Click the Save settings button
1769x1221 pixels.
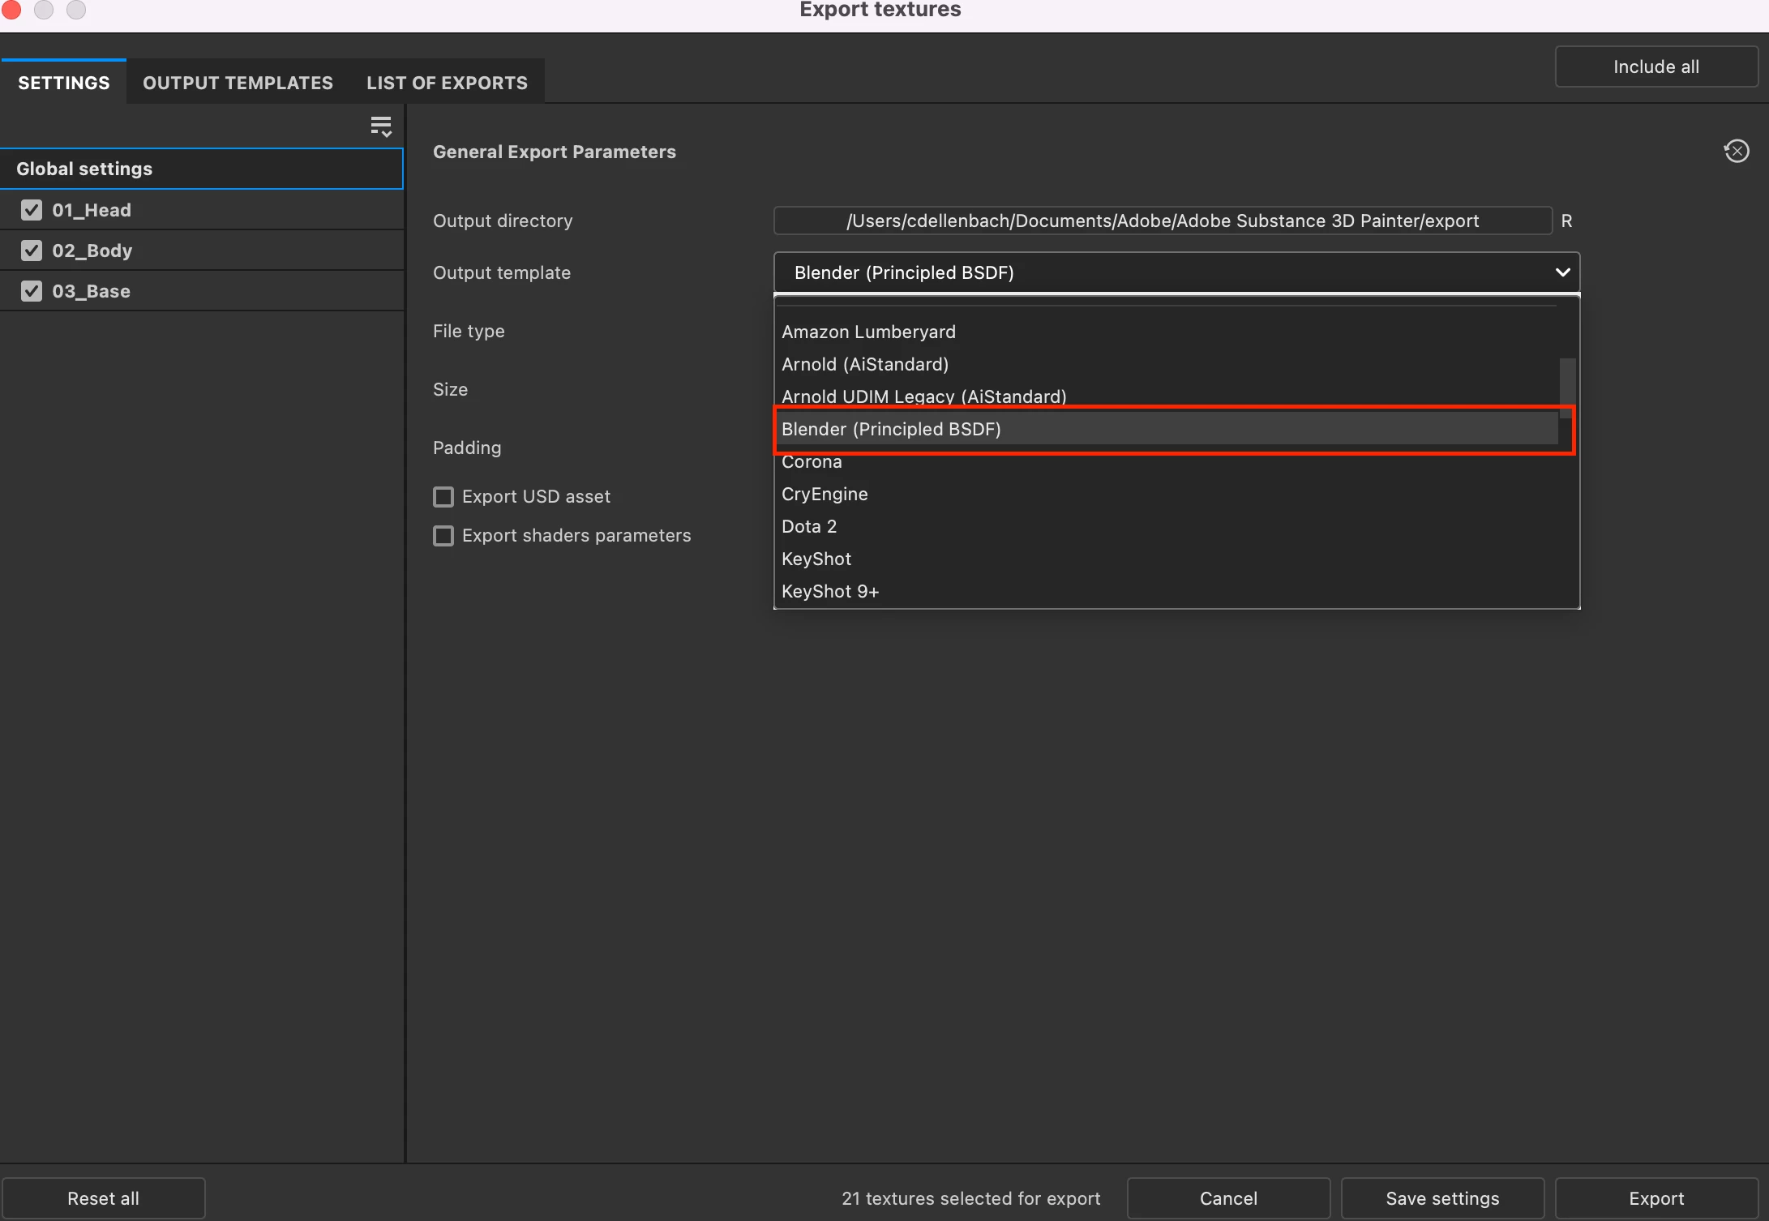(1441, 1198)
